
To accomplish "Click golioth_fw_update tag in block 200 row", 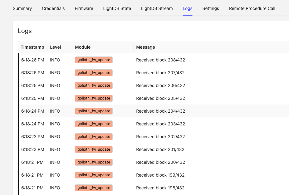I will click(x=94, y=162).
